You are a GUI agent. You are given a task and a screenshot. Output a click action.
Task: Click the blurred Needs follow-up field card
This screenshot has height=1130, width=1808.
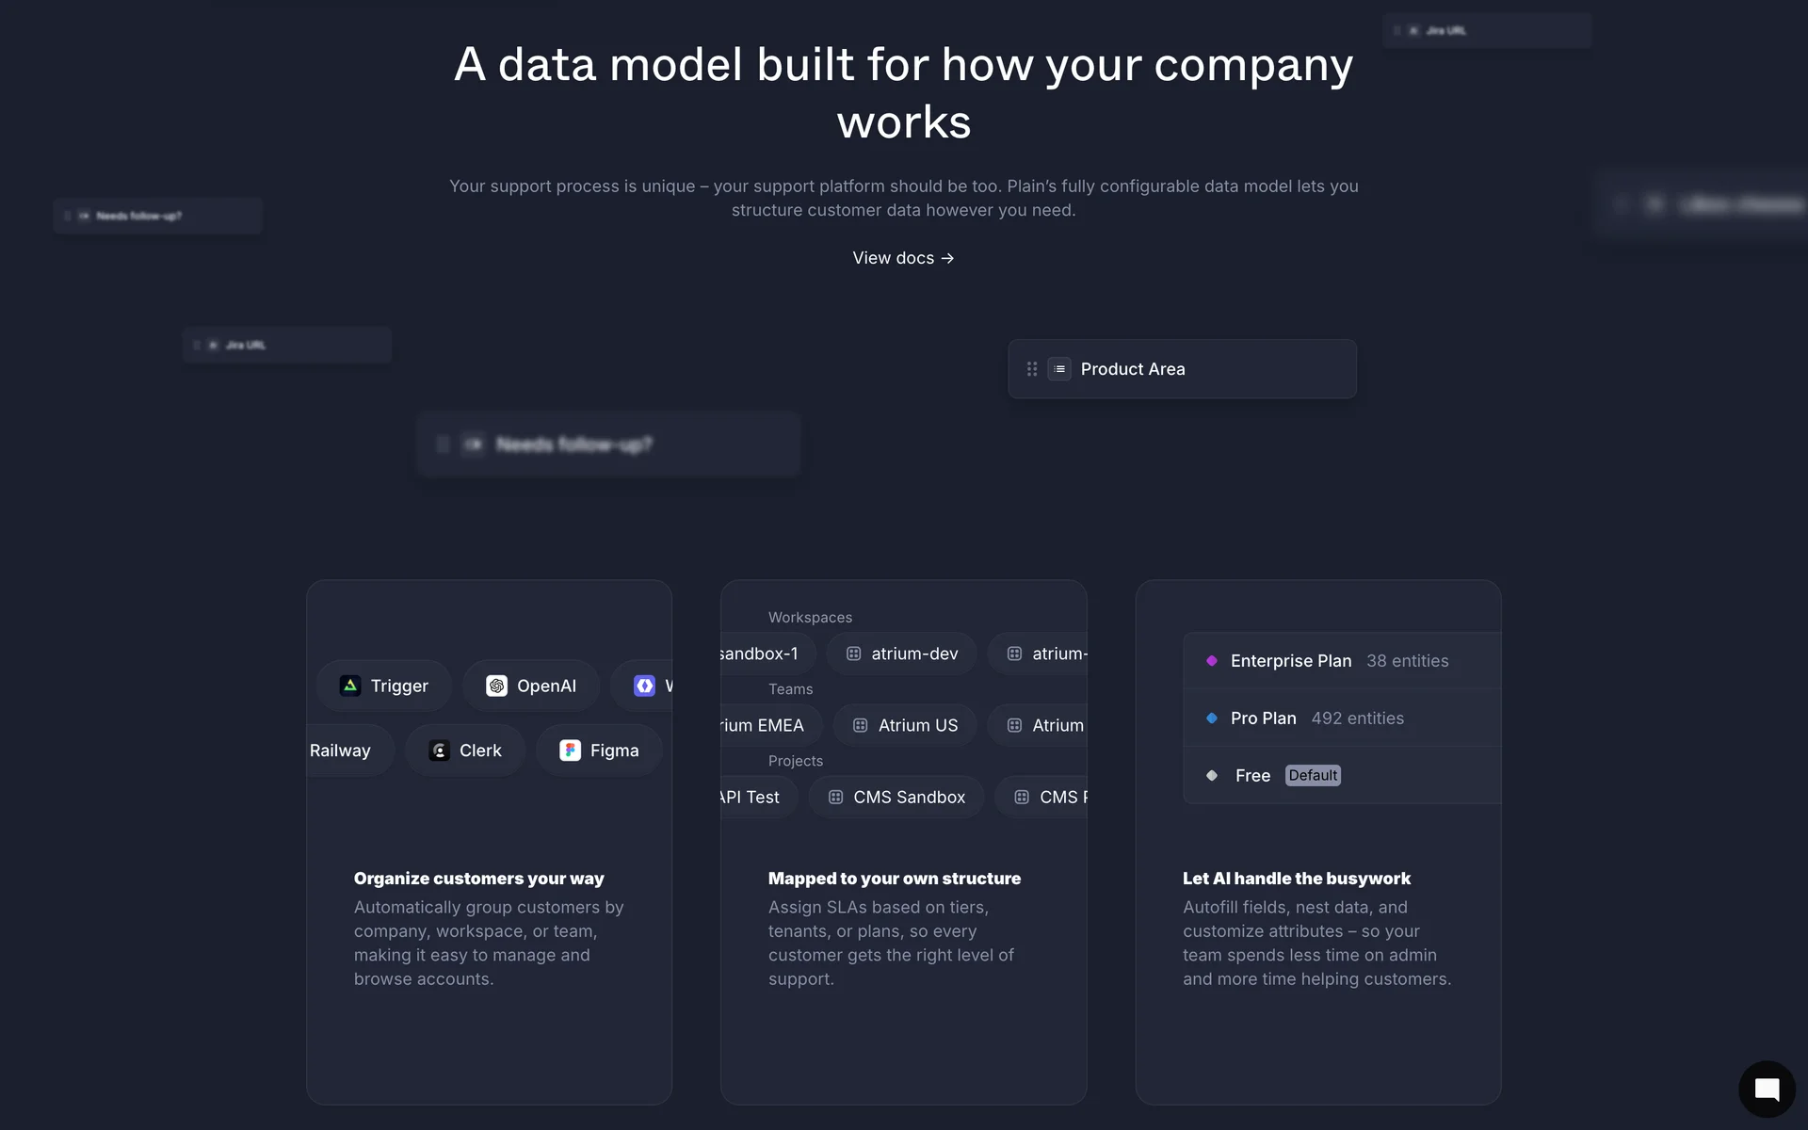pyautogui.click(x=608, y=444)
